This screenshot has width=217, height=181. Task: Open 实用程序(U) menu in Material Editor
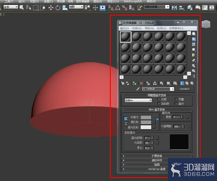coord(176,28)
